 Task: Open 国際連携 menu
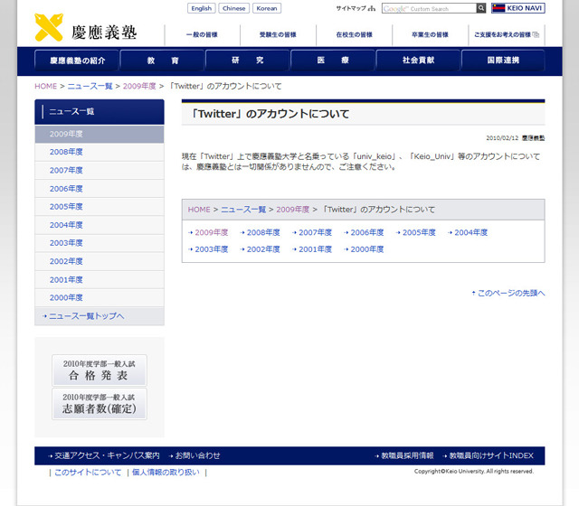tap(503, 61)
